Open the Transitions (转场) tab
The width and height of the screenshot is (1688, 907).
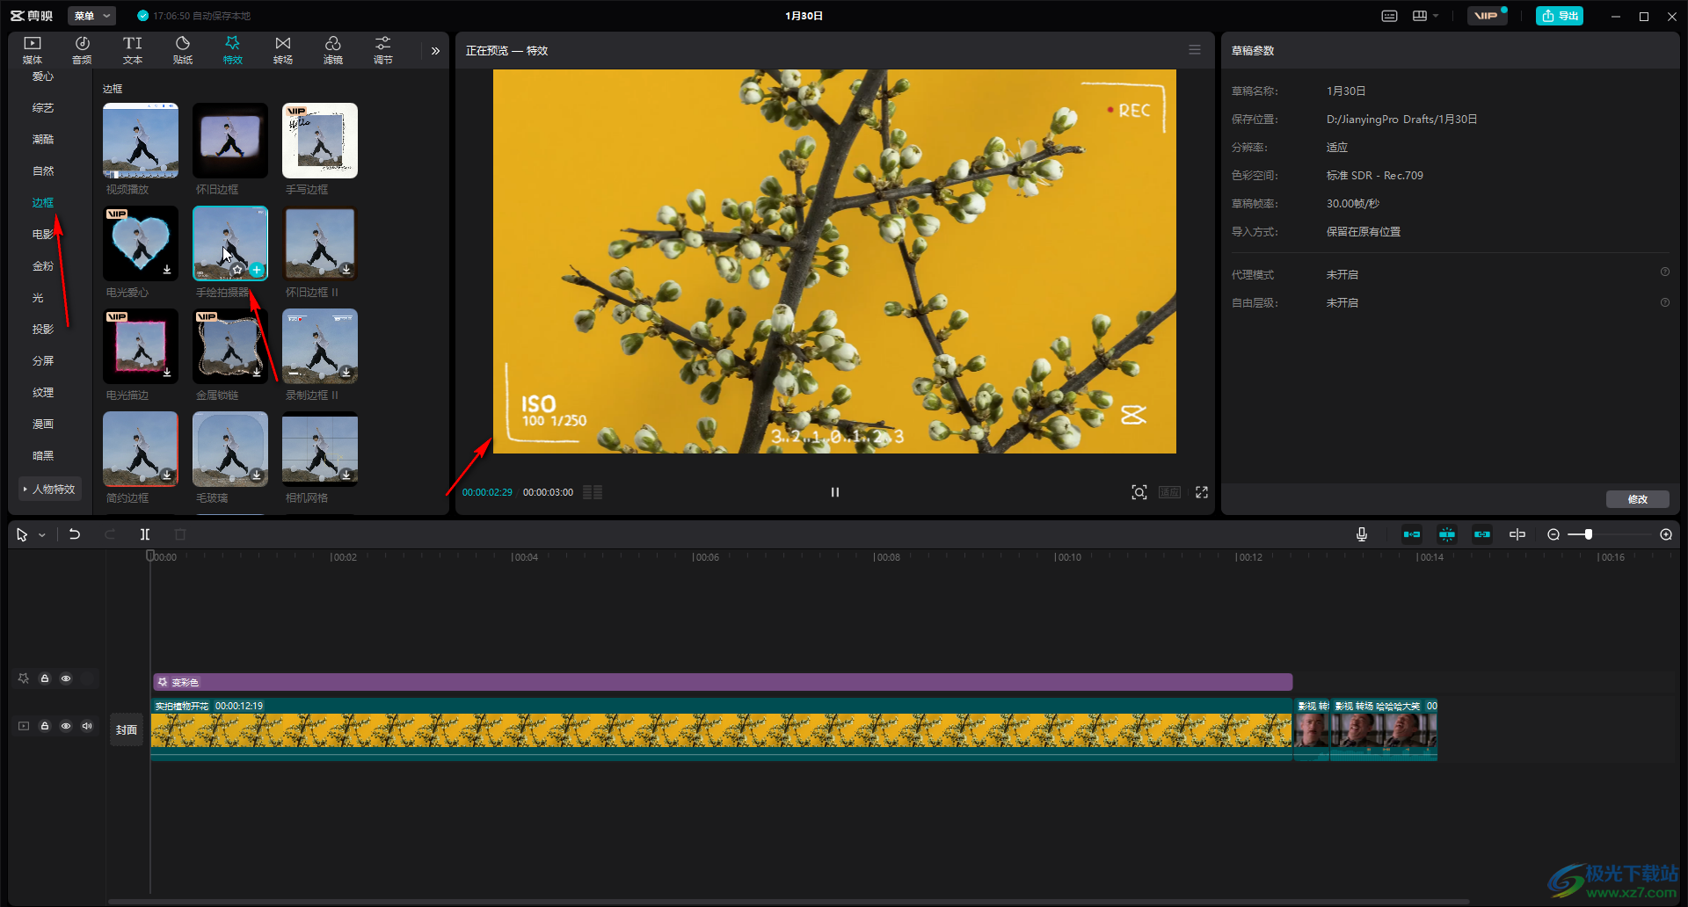[x=283, y=50]
